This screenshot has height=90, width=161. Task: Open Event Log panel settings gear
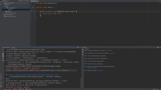[158, 47]
